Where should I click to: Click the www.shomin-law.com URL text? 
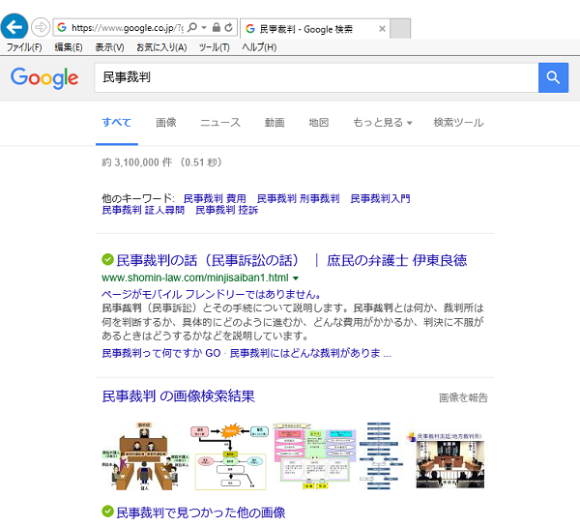(x=195, y=278)
